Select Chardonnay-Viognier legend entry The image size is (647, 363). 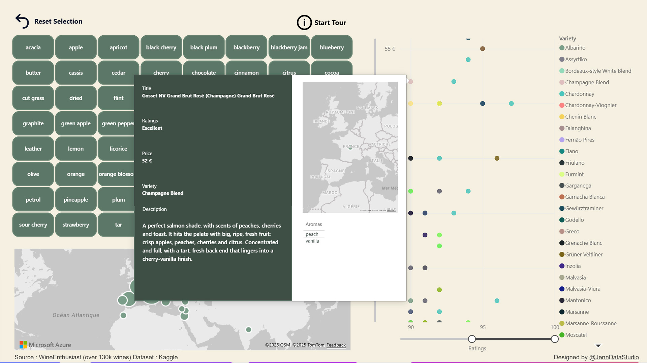click(588, 105)
